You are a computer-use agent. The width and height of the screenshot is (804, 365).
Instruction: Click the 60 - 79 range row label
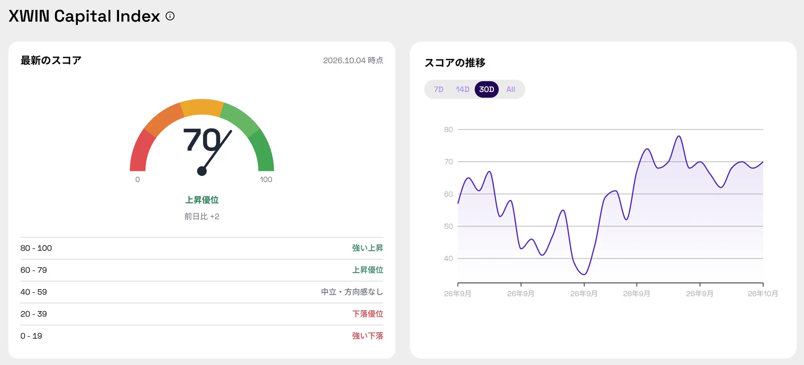[34, 270]
